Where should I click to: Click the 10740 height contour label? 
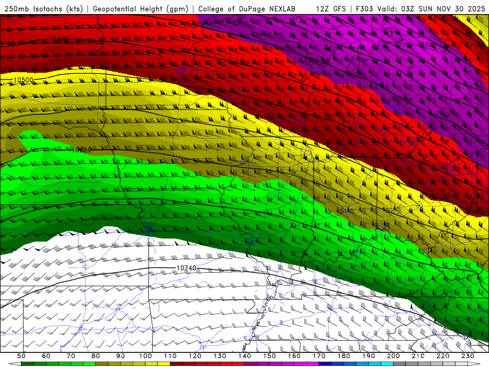[186, 268]
